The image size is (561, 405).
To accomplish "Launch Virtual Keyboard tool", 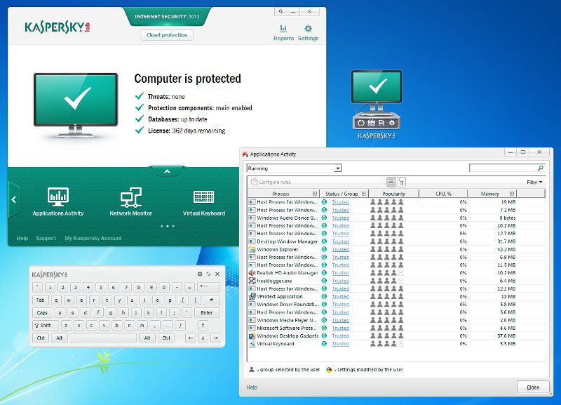I will tap(204, 201).
